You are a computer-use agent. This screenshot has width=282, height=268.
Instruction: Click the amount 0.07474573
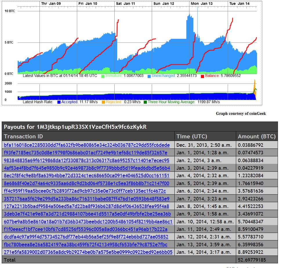point(251,153)
